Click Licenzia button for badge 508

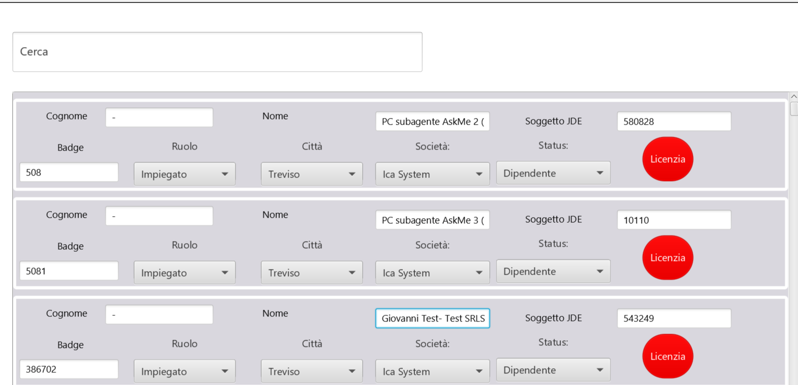(x=667, y=159)
